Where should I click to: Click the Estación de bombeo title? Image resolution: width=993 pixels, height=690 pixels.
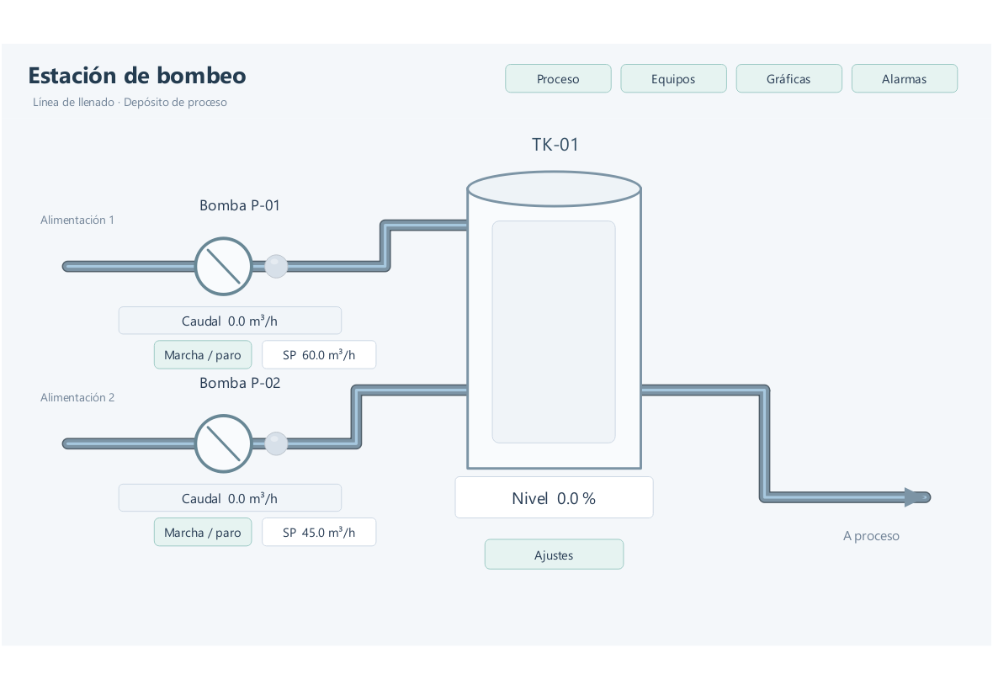coord(137,76)
